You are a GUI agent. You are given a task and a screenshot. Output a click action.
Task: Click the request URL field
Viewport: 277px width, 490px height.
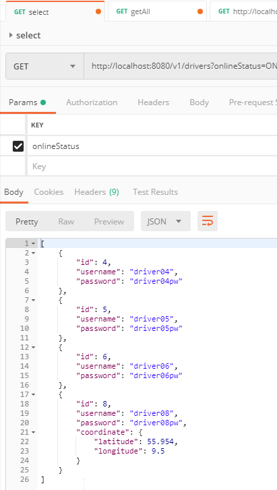(x=181, y=66)
